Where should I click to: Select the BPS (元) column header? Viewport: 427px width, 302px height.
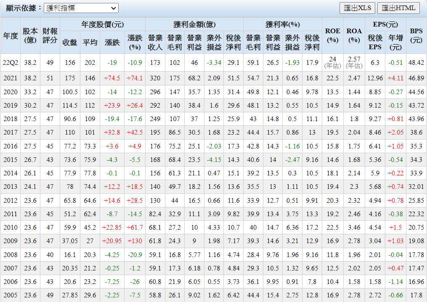coord(416,36)
